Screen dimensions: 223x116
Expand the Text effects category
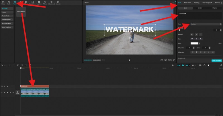8,16
